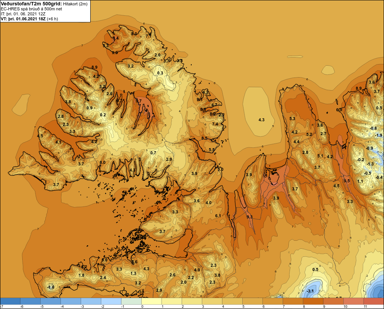Click the '5.1' temperature value

[x=320, y=156]
